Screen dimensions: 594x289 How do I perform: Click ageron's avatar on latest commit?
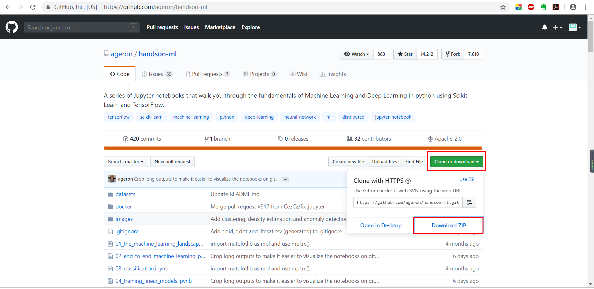[112, 179]
